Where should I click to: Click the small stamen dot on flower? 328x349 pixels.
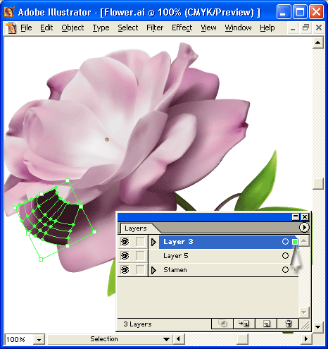[107, 140]
